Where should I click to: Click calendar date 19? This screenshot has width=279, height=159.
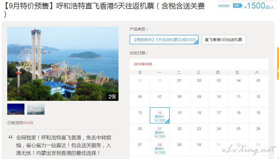(x=258, y=113)
